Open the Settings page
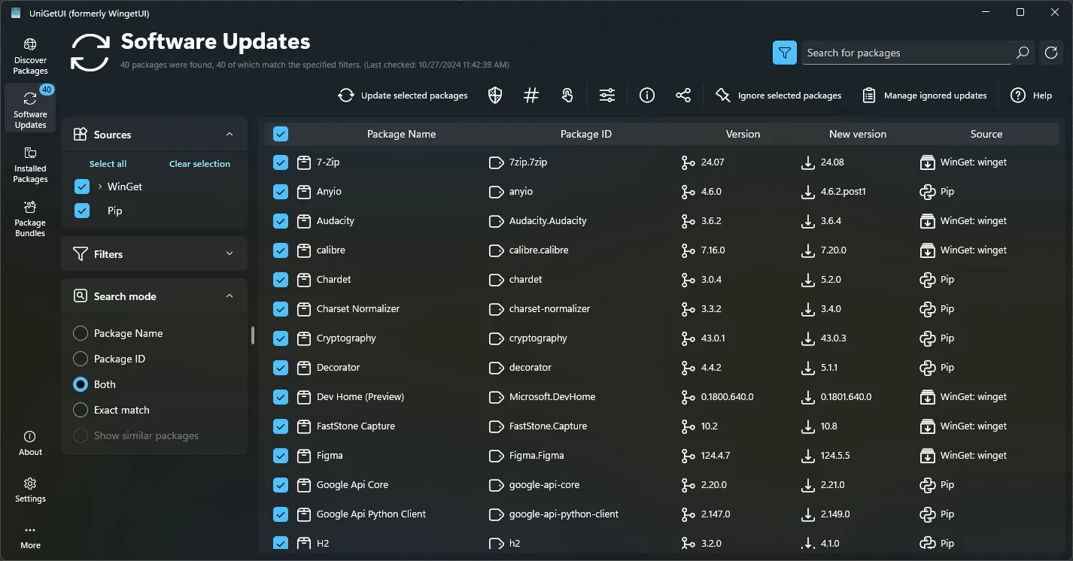This screenshot has height=561, width=1073. [30, 490]
